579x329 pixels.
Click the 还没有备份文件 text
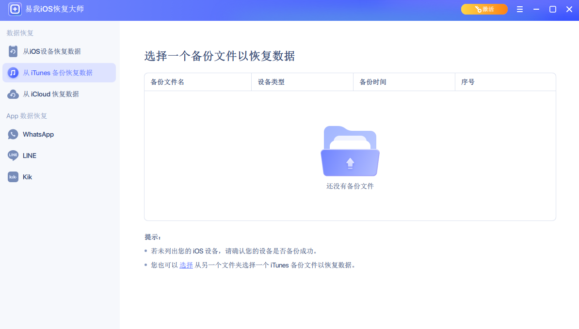click(350, 186)
